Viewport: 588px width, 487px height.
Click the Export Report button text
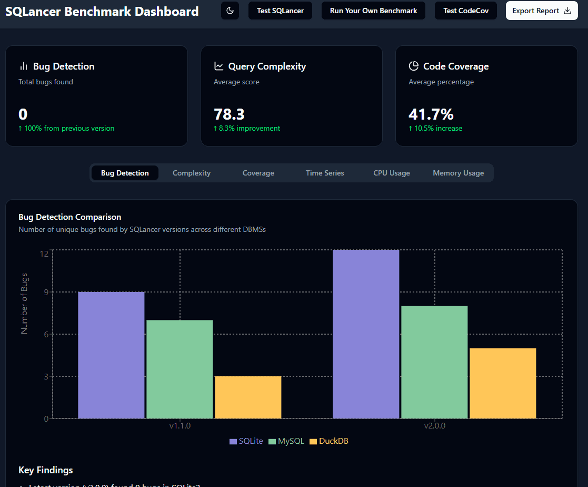pos(535,11)
